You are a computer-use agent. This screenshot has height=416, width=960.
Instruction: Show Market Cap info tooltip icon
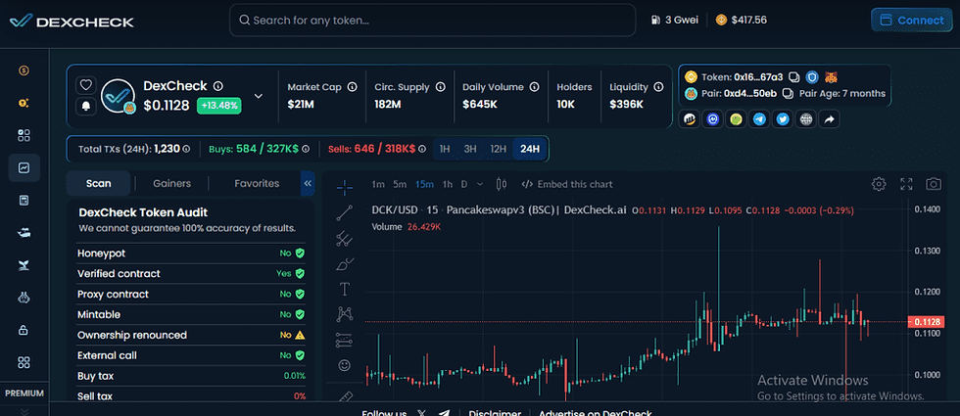(352, 87)
